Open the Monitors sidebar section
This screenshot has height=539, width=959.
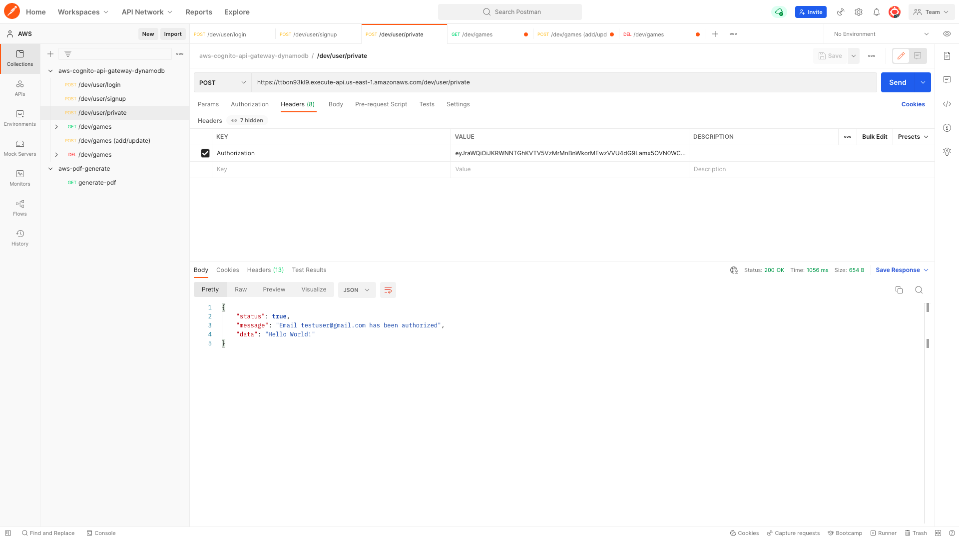pyautogui.click(x=20, y=178)
